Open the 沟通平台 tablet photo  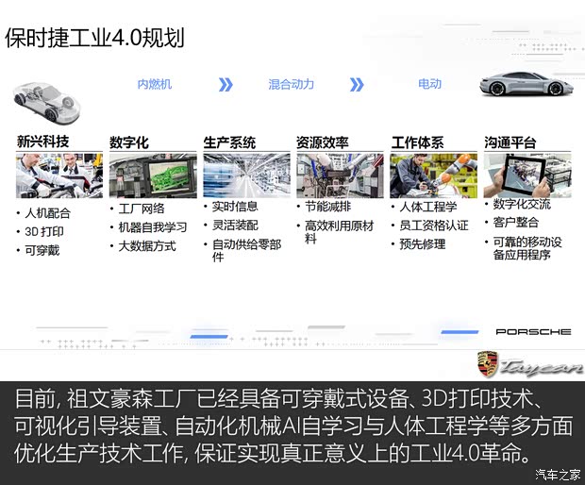point(527,176)
